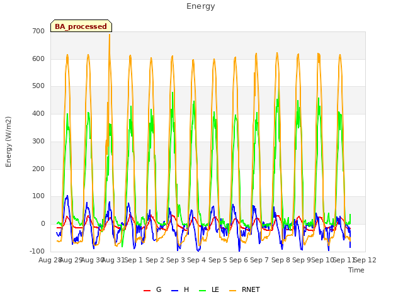Toggle the LE series legend entry
This screenshot has width=403, height=302.
click(209, 289)
